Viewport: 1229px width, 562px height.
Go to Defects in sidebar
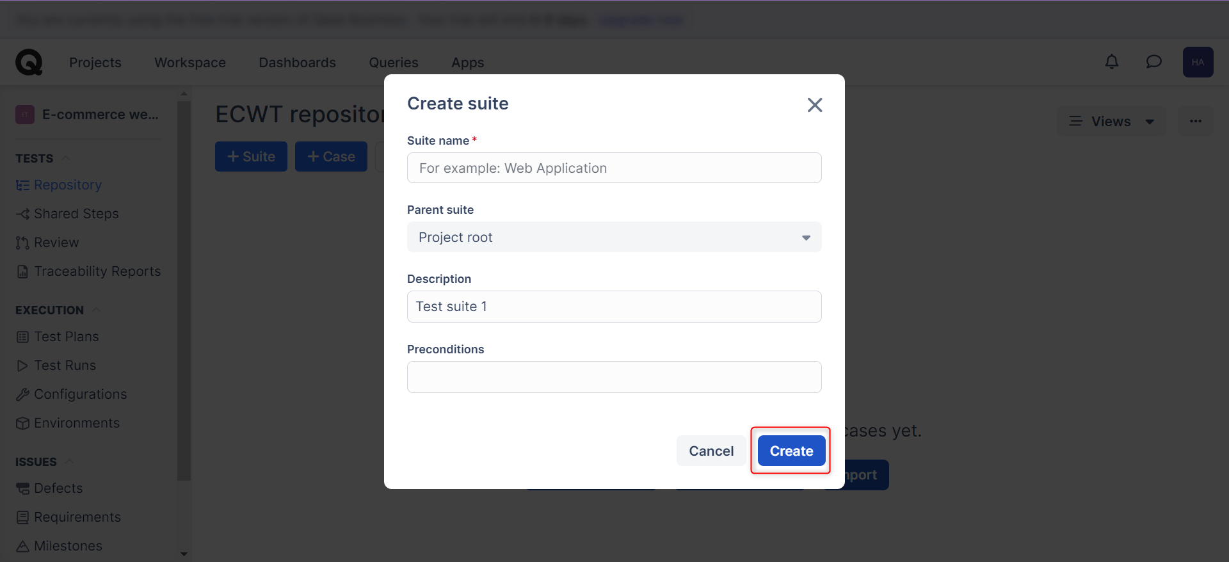click(x=58, y=488)
